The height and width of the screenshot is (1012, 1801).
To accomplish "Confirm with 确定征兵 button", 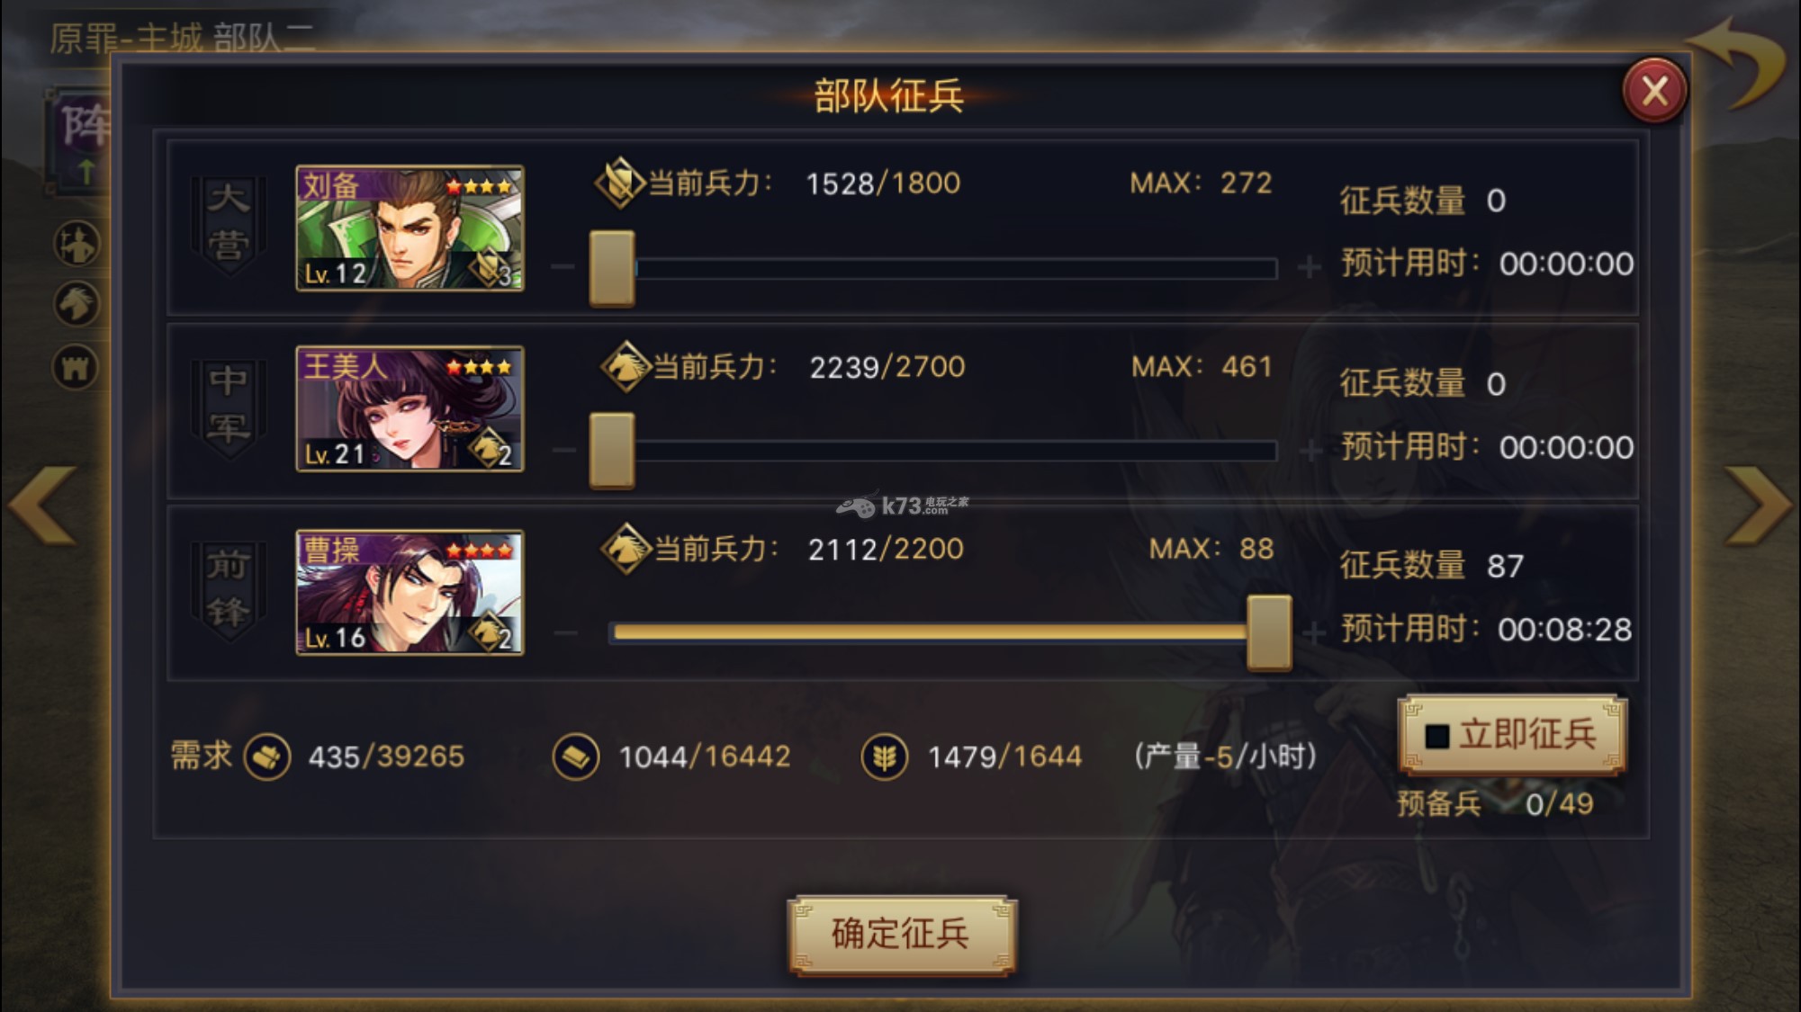I will pos(902,935).
